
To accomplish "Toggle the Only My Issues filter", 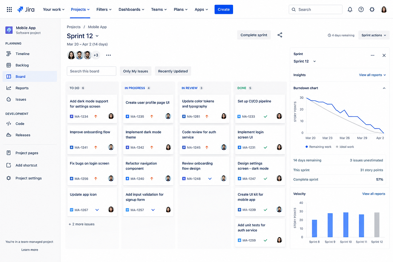I will (136, 71).
